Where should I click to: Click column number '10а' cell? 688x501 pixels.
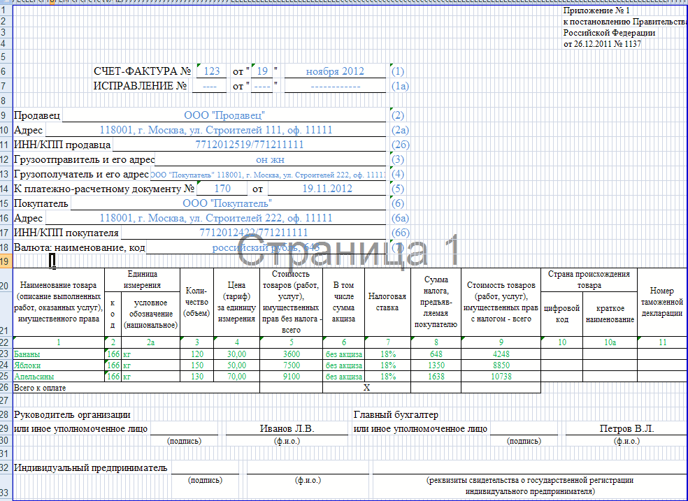610,342
